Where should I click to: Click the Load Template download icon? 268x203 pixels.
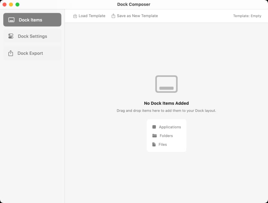coord(75,16)
